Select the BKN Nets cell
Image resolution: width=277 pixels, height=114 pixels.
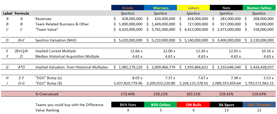pyautogui.click(x=128, y=105)
